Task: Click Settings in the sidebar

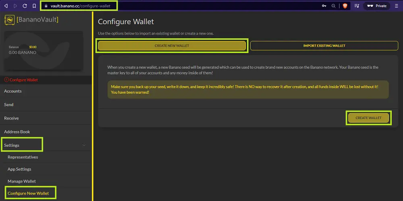Action: (x=12, y=145)
